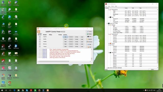Click the Value column header in HWMonitor

click(x=128, y=8)
